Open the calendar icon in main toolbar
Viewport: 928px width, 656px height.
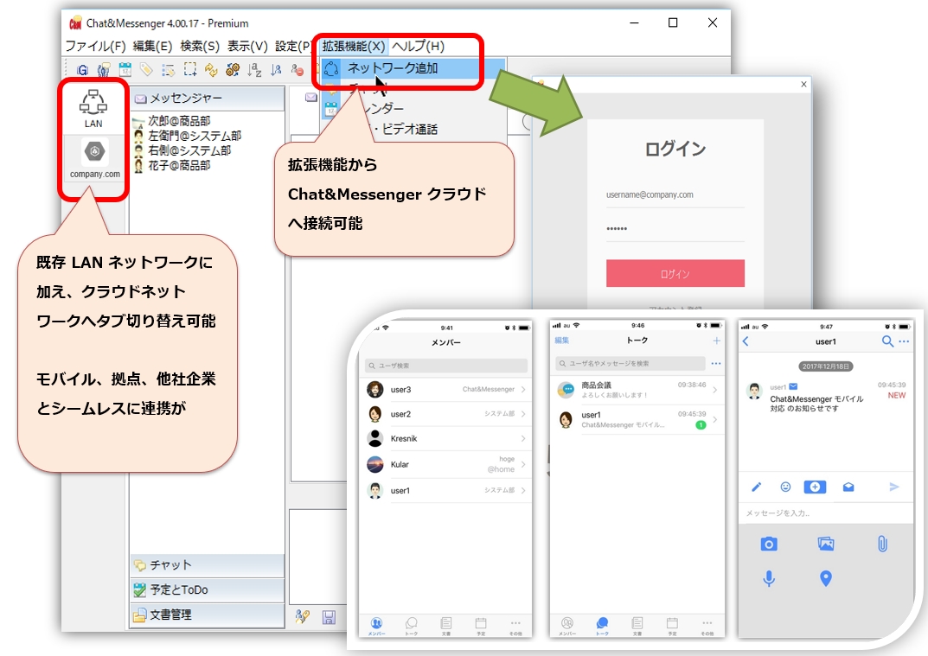[x=125, y=69]
